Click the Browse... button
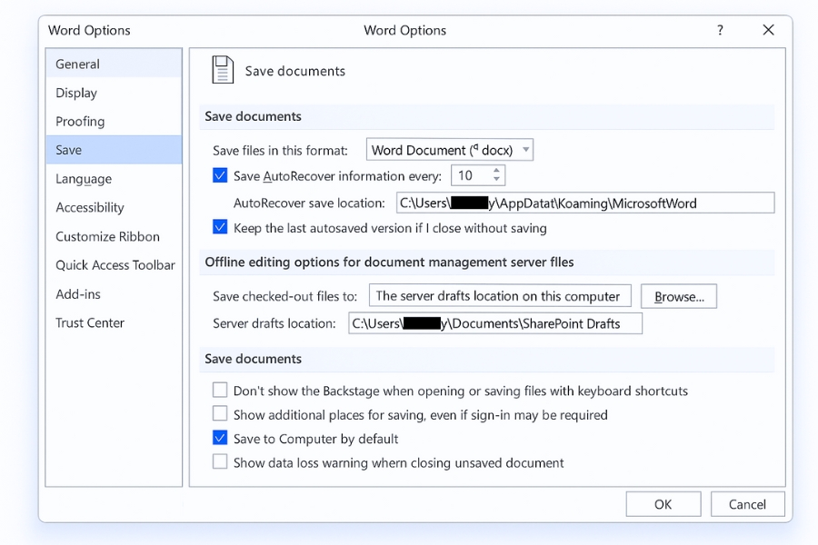 (679, 296)
